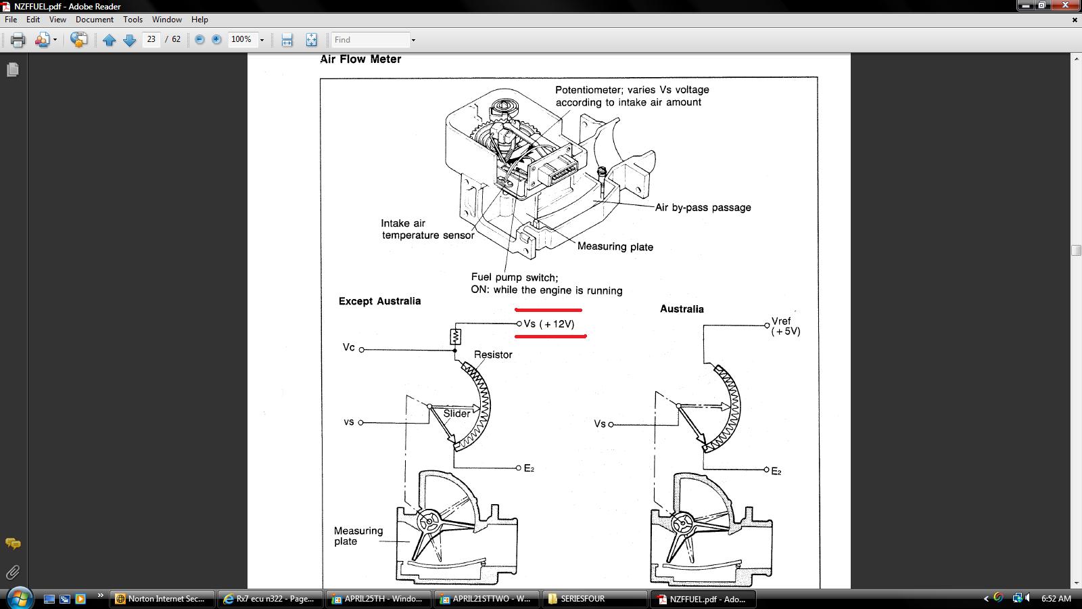Go to next page with down arrow

[130, 40]
